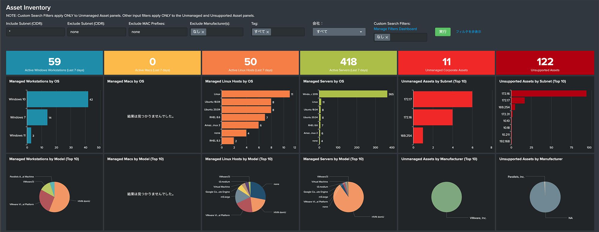This screenshot has width=599, height=232.
Task: Click the Parallels, Inc. label in Unsupported Manufacturer pie
Action: point(516,177)
